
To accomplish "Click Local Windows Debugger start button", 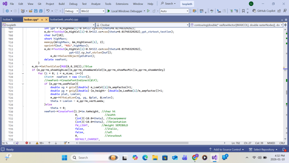I will click(124, 11).
